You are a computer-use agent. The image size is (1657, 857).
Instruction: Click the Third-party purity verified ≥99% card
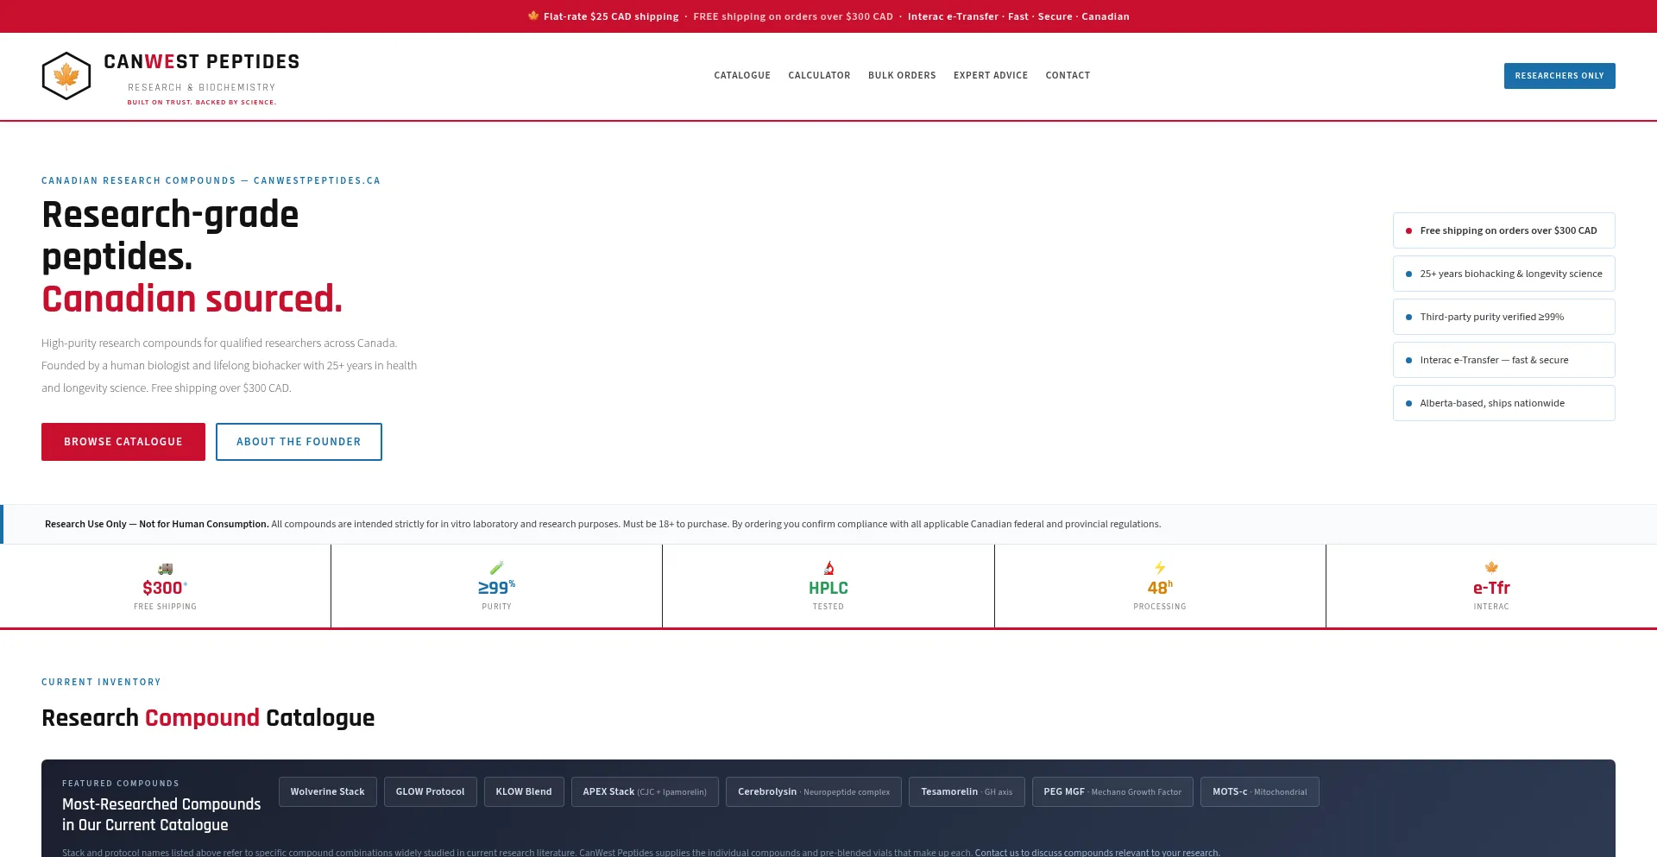[1504, 317]
